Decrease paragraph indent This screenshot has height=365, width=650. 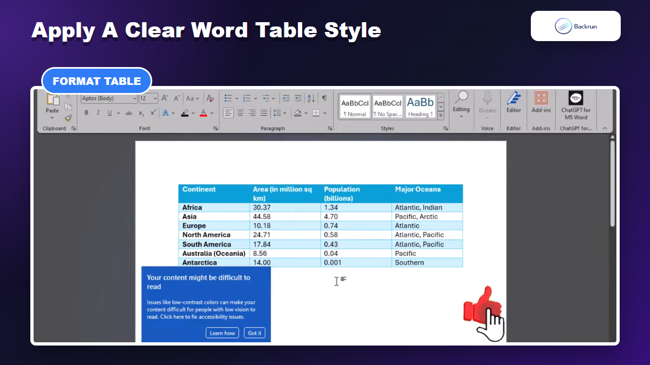(x=286, y=98)
